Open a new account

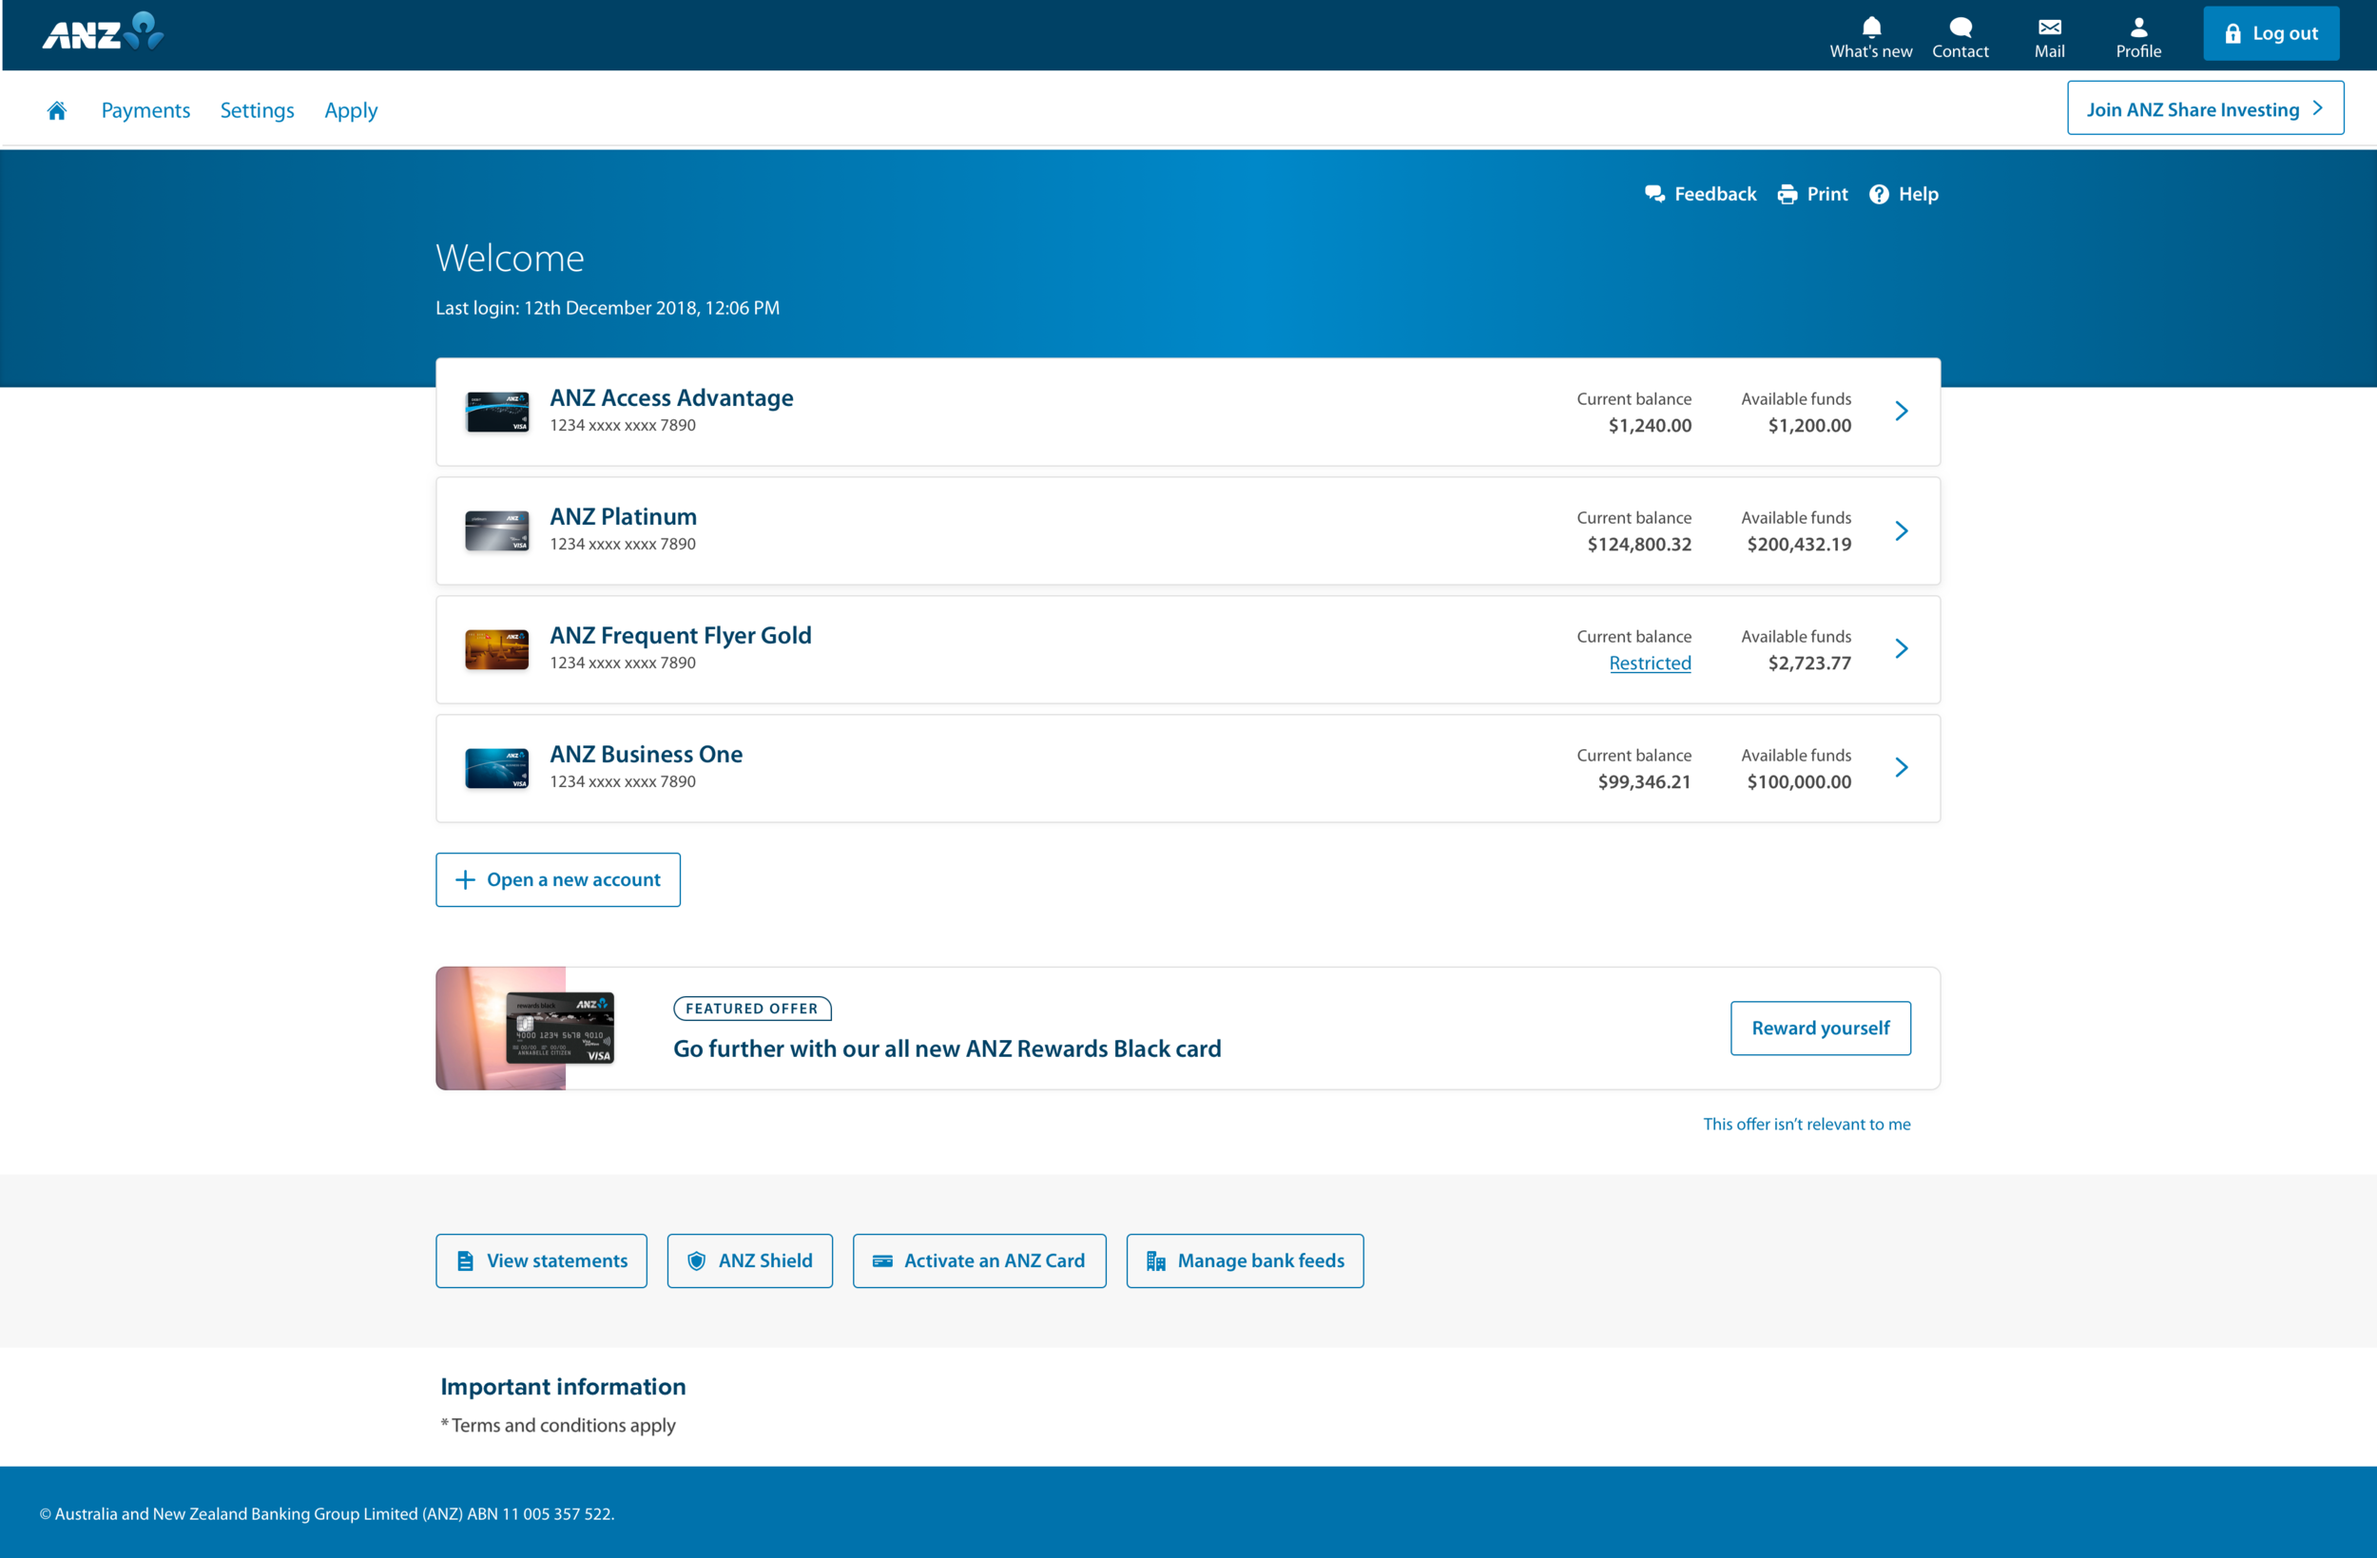click(557, 879)
